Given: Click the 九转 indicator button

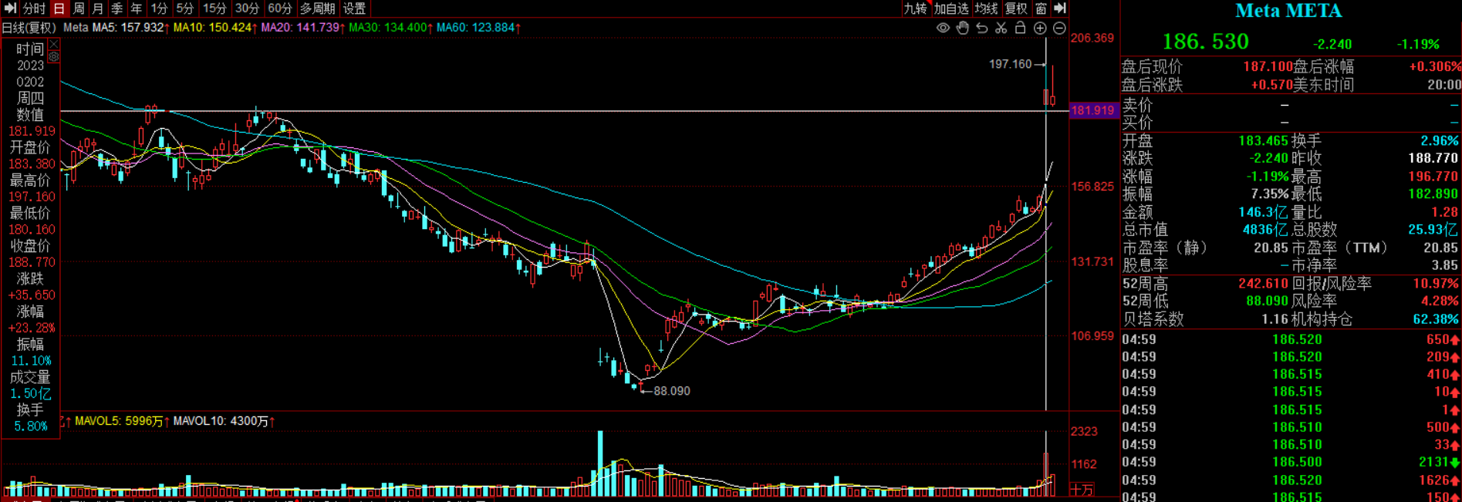Looking at the screenshot, I should point(915,8).
